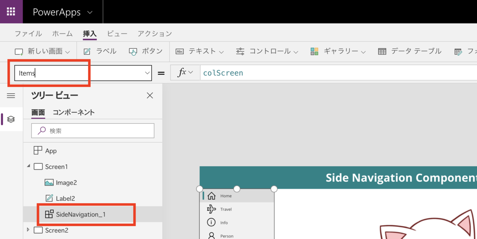Close the ツリー ビュー panel
Viewport: 477px width, 239px height.
pos(149,95)
